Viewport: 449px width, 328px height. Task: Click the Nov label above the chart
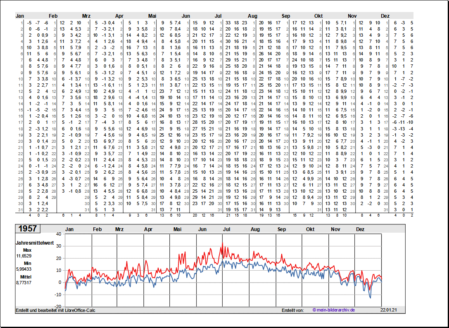coord(335,229)
